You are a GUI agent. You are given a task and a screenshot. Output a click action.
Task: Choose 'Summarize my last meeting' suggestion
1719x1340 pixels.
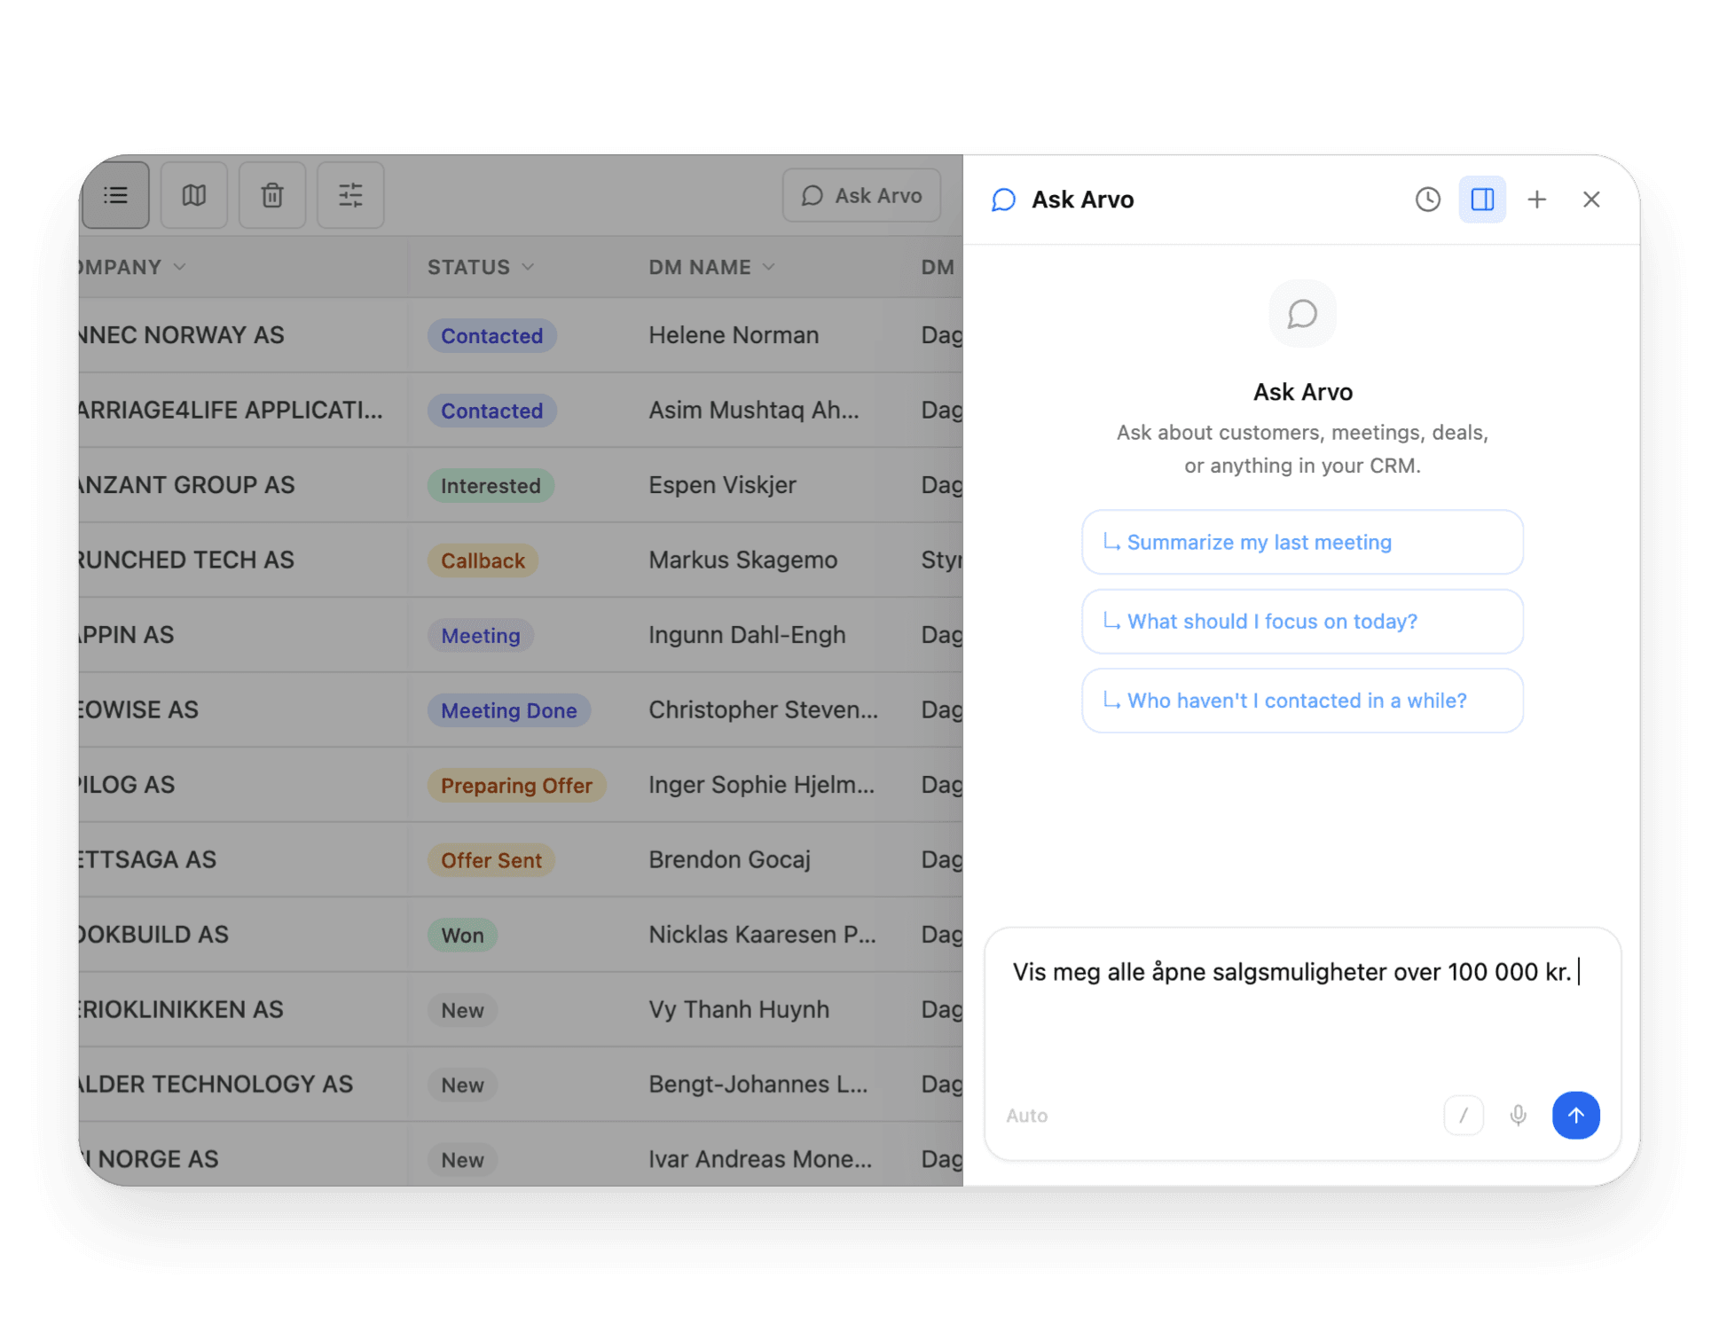[x=1302, y=542]
